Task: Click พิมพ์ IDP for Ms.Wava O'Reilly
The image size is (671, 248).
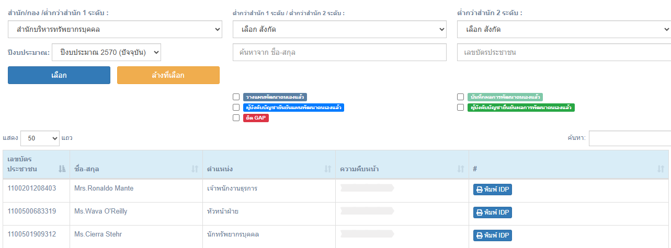Action: click(493, 212)
